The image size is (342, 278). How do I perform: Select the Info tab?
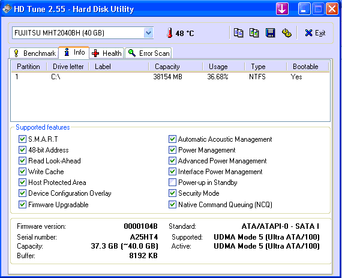(74, 52)
